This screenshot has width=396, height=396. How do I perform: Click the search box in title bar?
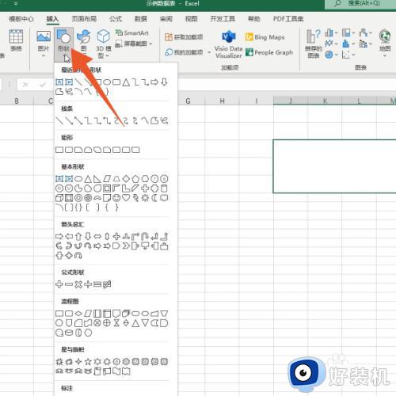click(360, 4)
